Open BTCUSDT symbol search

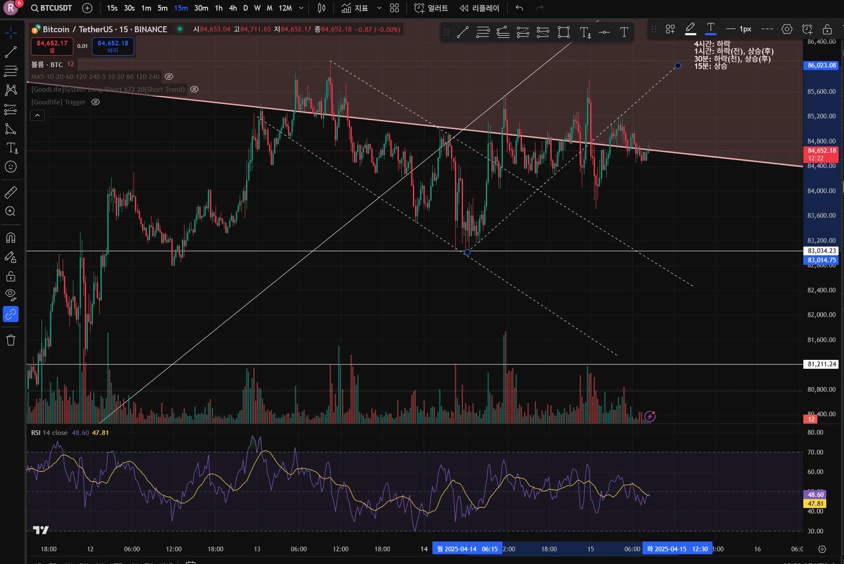pyautogui.click(x=52, y=8)
